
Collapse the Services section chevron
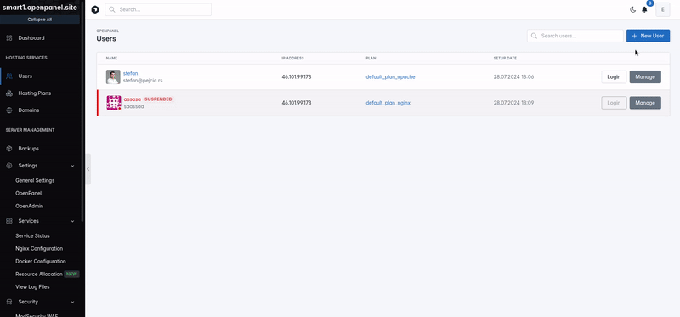click(72, 221)
